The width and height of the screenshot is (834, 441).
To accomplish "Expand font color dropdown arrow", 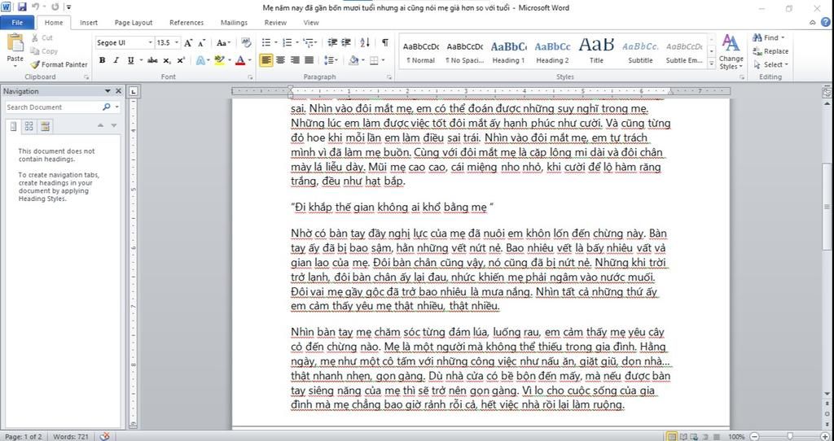I will coord(249,60).
